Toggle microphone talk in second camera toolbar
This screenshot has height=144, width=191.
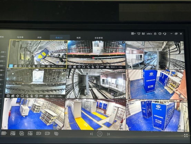[x=93, y=67]
